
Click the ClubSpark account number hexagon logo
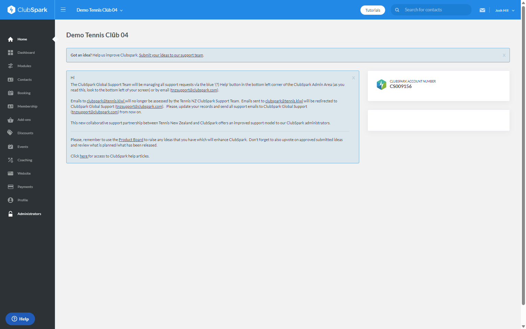(382, 84)
